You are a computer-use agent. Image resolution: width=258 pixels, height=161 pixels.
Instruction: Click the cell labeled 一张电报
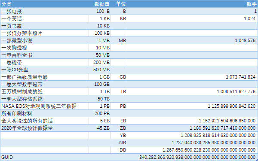point(44,11)
